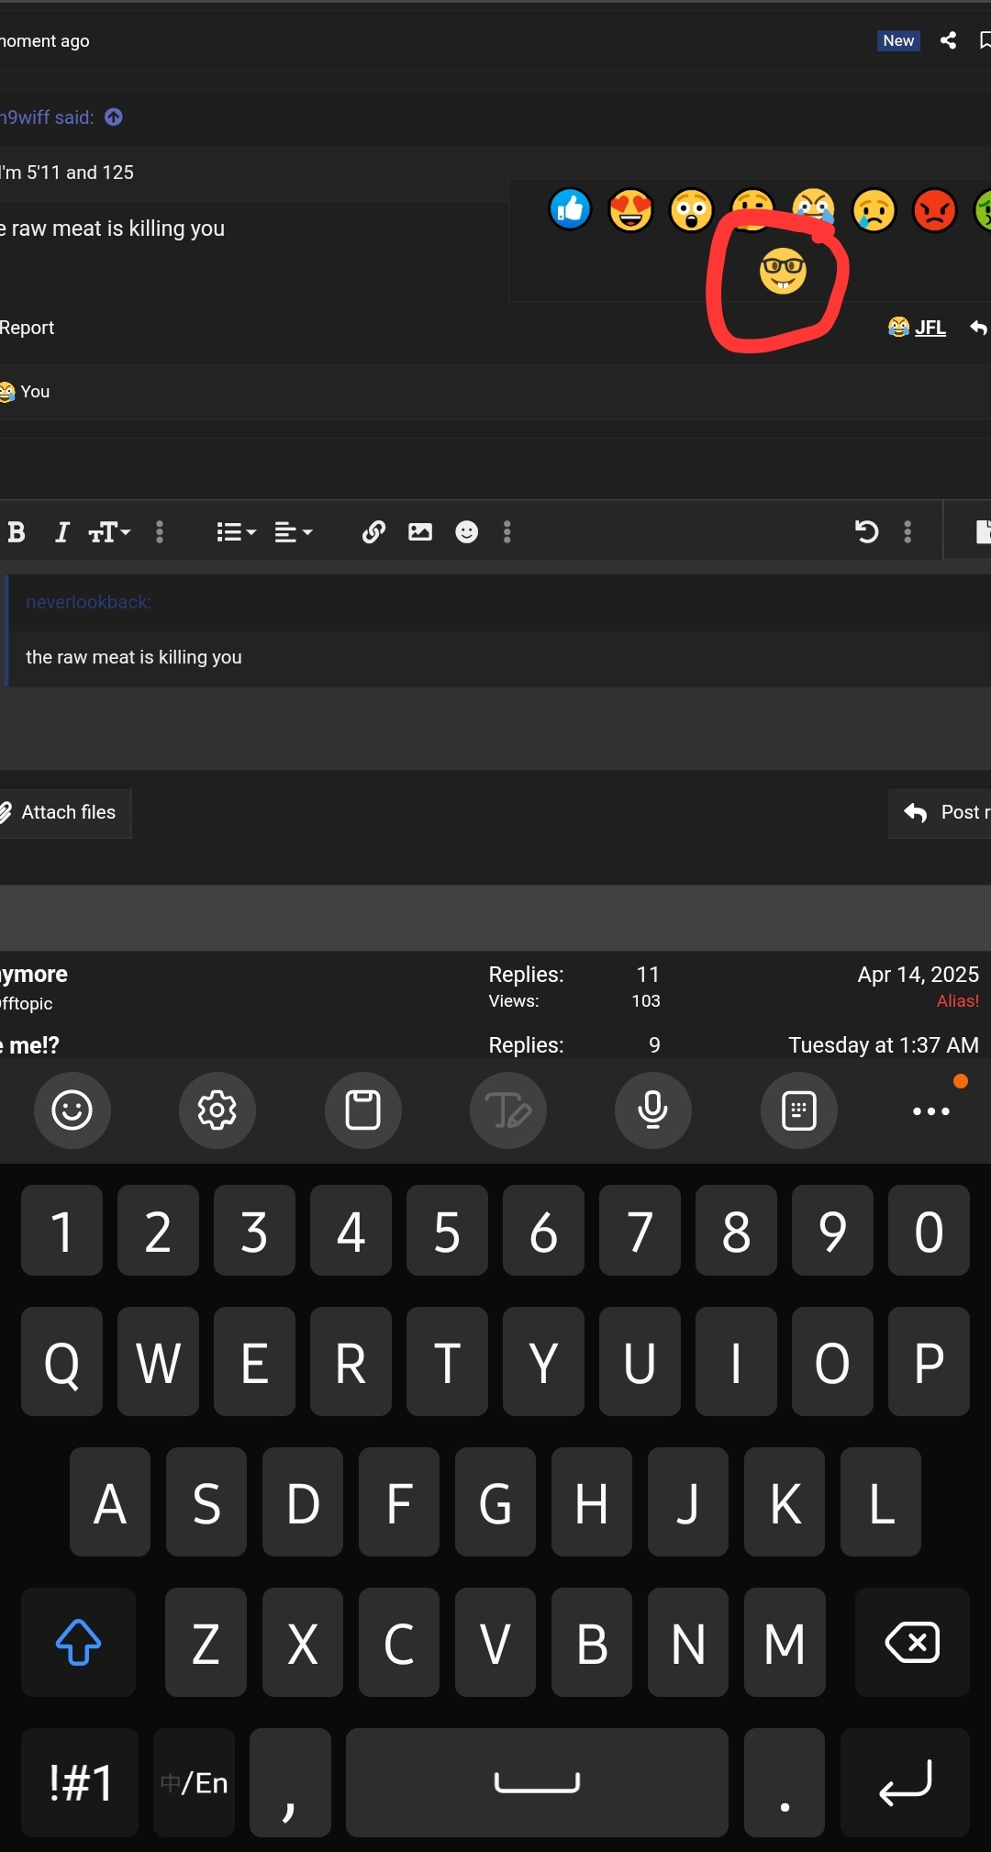Click the Alias! username under the date

coord(957,1001)
